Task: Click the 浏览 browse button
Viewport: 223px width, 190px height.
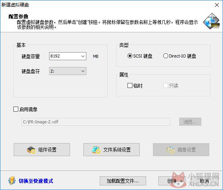Action: 190,122
